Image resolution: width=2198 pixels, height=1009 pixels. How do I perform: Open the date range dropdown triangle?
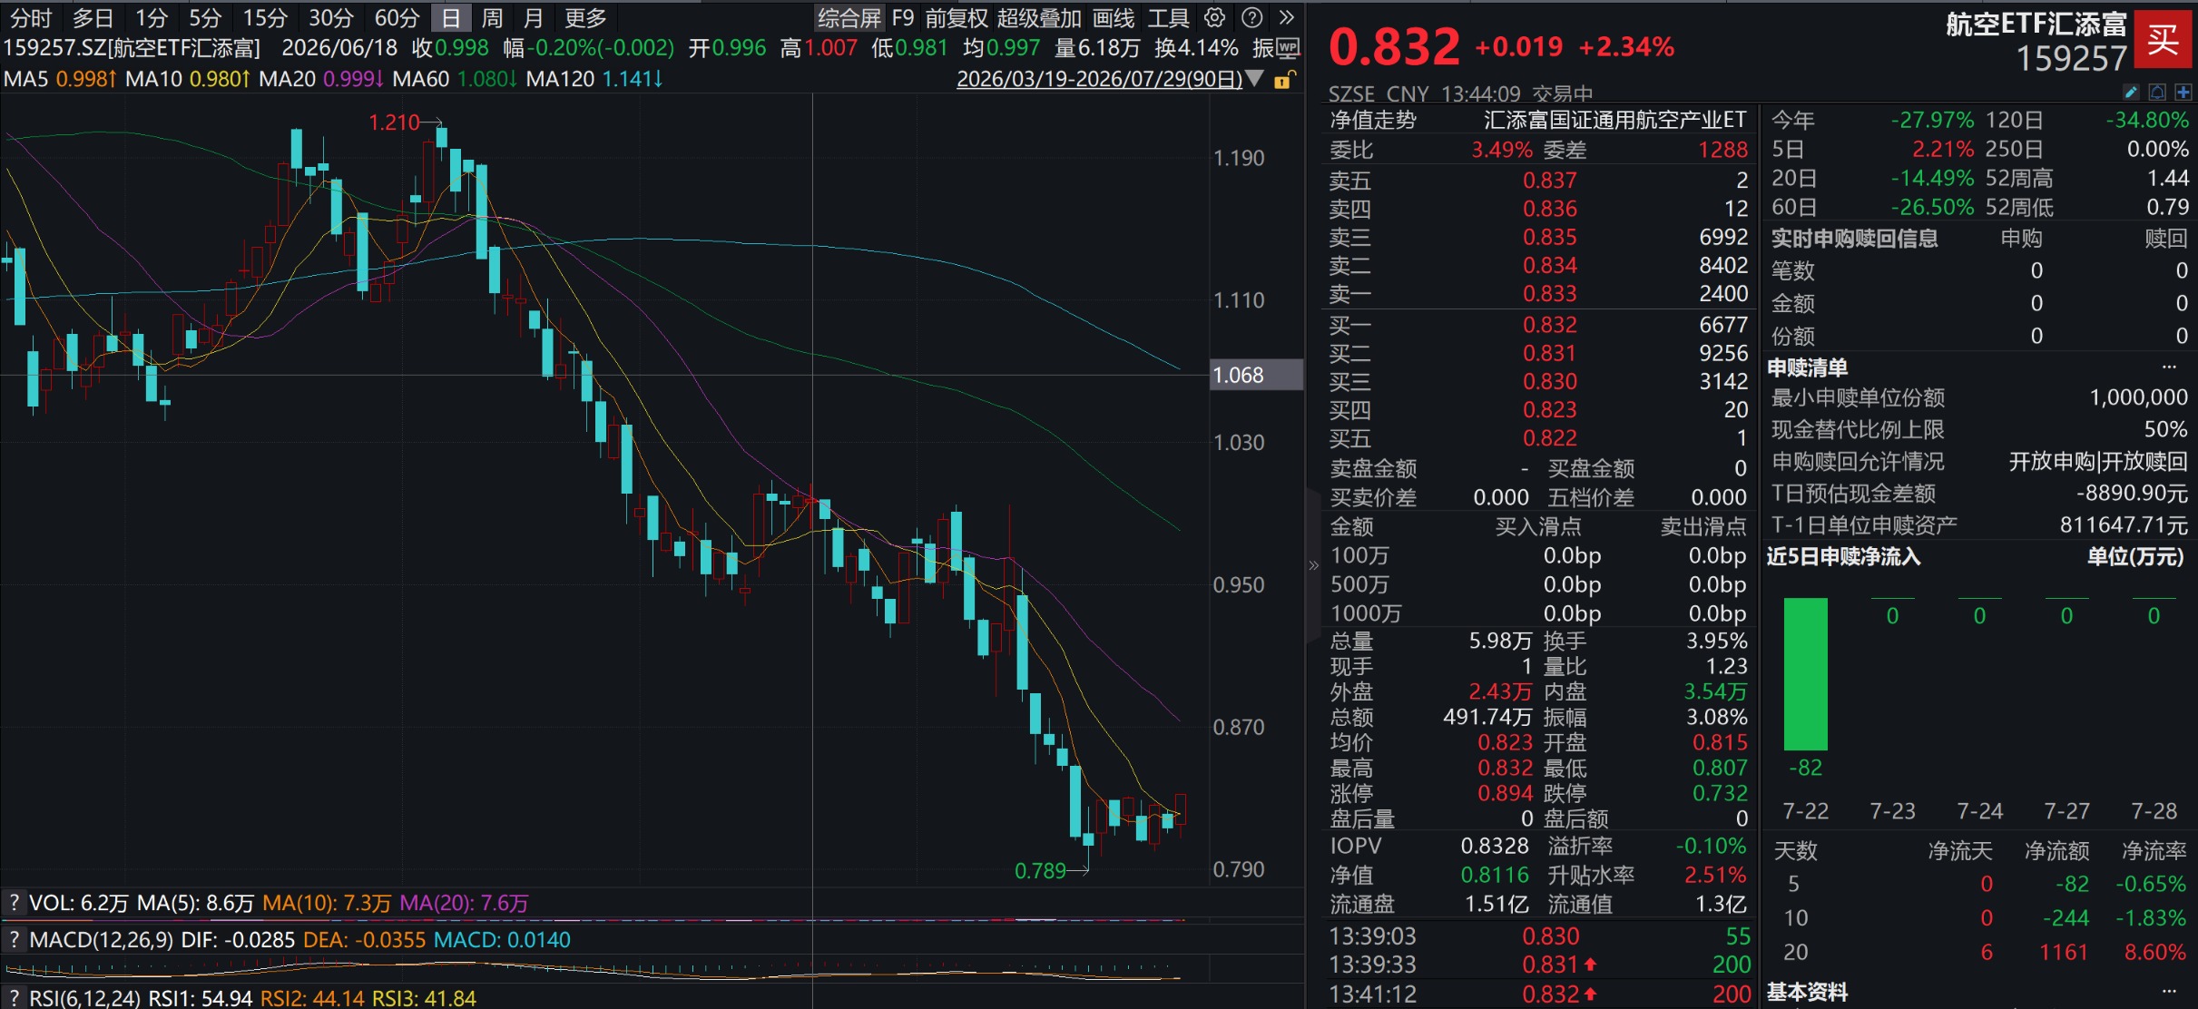(x=1254, y=79)
